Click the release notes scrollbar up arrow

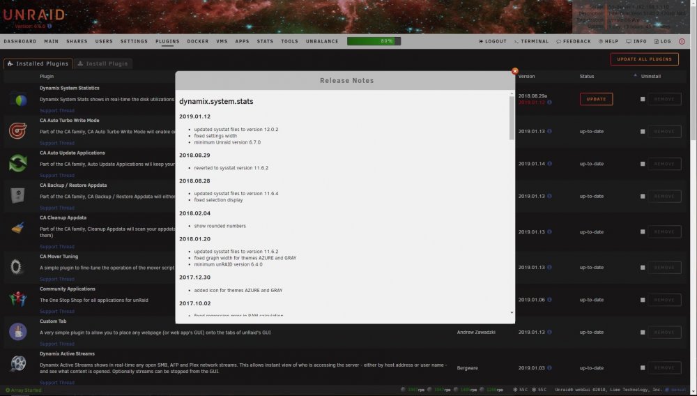pyautogui.click(x=512, y=94)
